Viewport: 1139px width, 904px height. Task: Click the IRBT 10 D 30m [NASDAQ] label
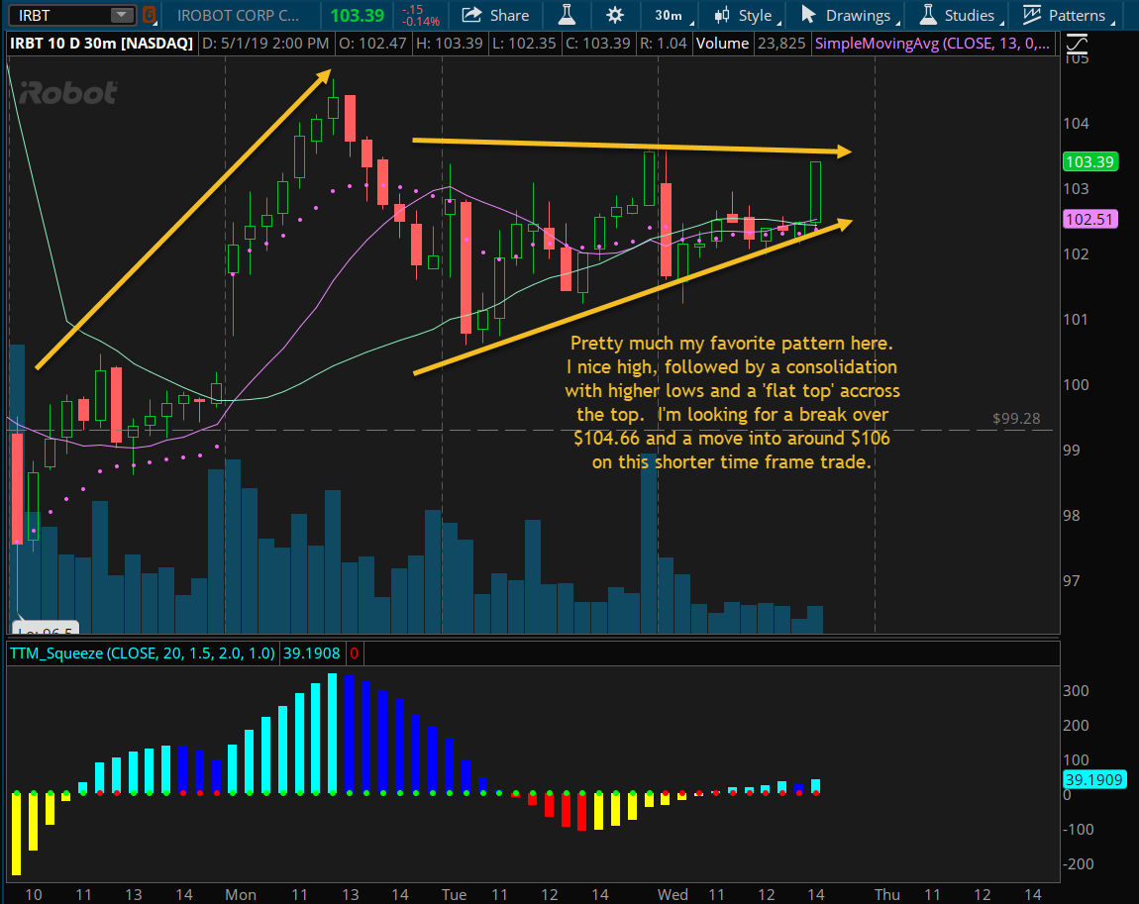(x=101, y=44)
